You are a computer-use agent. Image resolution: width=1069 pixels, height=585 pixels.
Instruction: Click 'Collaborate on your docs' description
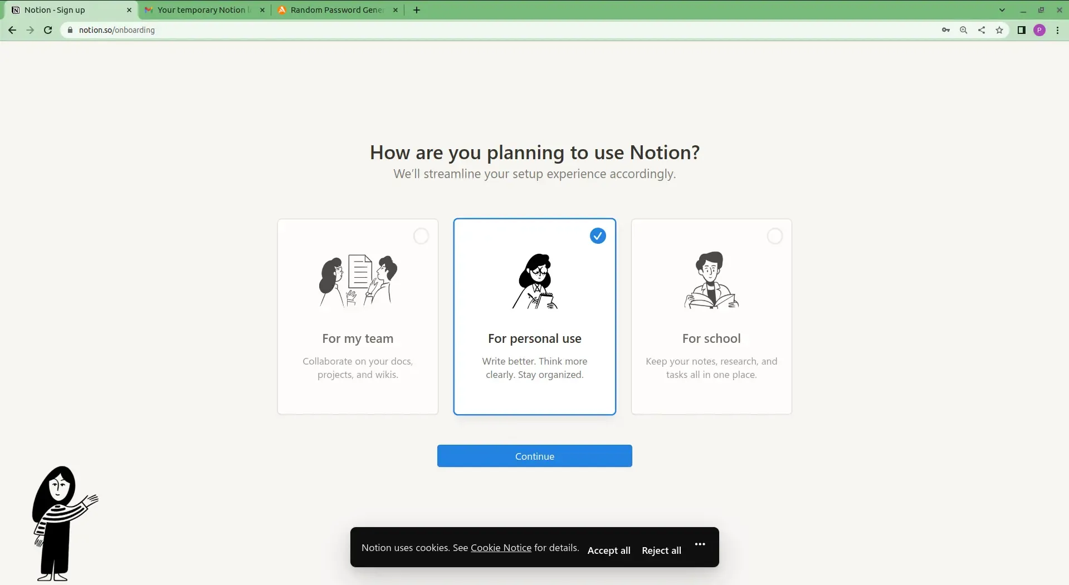pos(358,368)
